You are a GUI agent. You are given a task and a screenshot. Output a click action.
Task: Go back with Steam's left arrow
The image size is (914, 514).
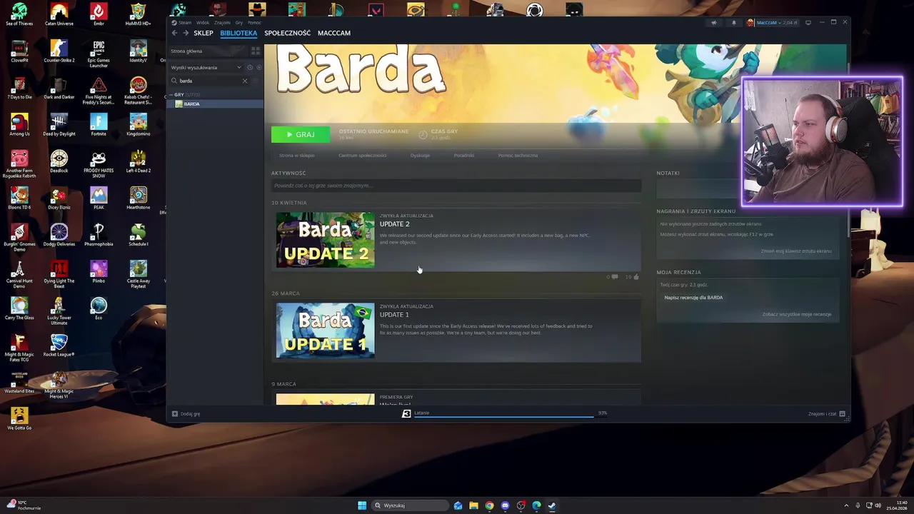(174, 33)
